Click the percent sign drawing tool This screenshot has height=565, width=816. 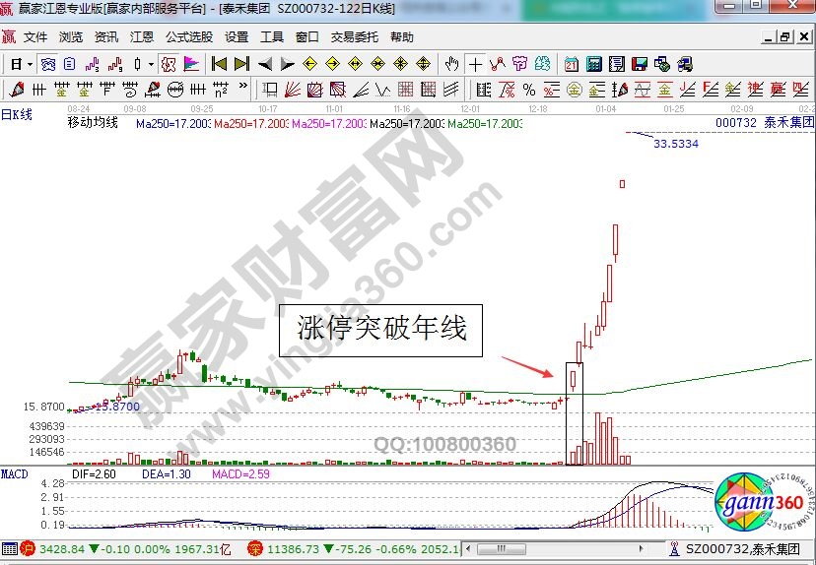click(529, 90)
